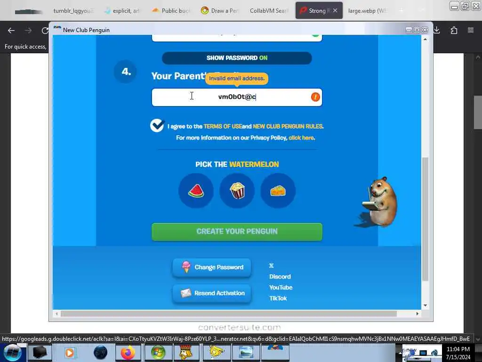Click the CREATE YOUR PENGUIN button
Viewport: 482px width, 362px height.
pos(237,231)
